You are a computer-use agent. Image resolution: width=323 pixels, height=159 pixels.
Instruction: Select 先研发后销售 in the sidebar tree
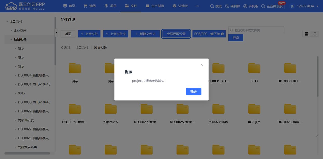[x=27, y=147]
